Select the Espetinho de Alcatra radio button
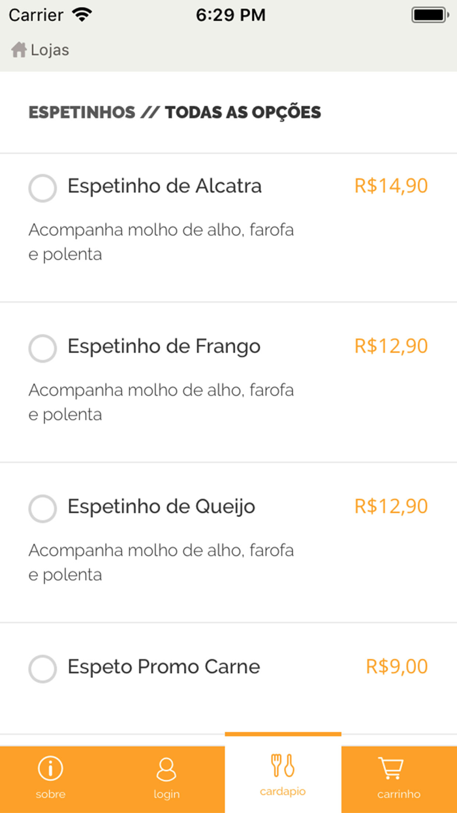The image size is (457, 813). tap(42, 188)
